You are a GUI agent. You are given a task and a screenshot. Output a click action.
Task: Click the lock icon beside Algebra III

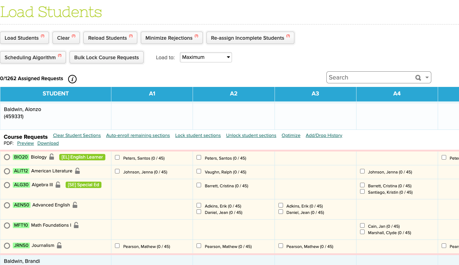point(58,185)
